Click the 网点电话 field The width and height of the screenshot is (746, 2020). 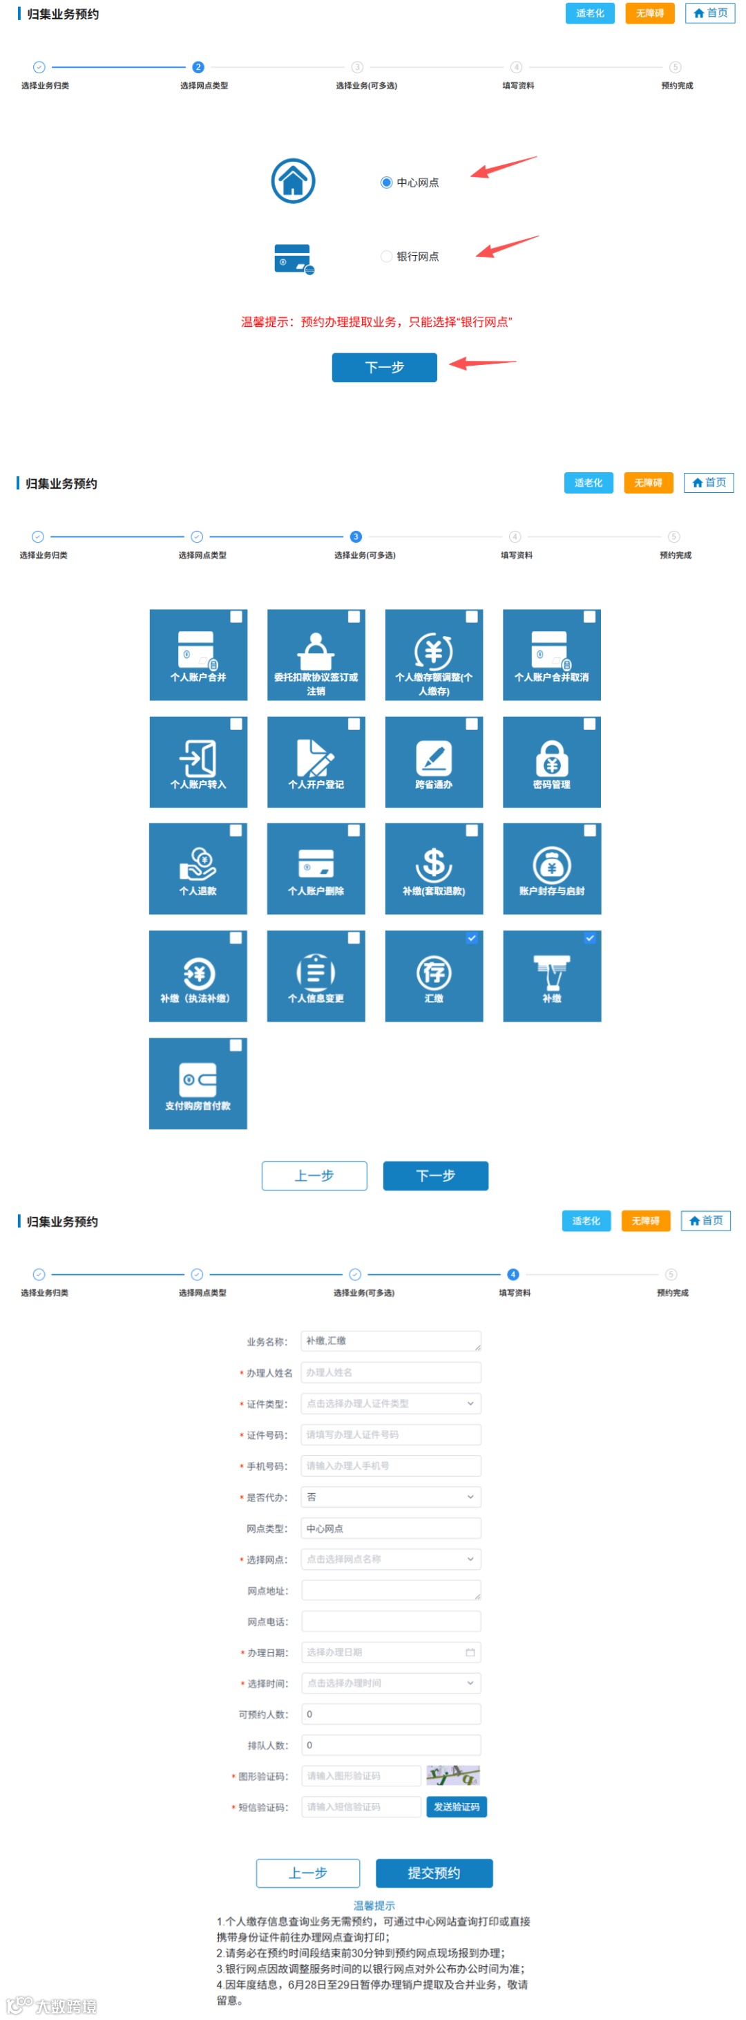(x=391, y=1621)
